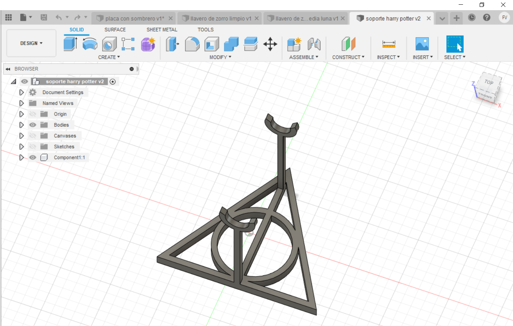Hide Component1:1
This screenshot has height=326, width=513.
(x=33, y=157)
